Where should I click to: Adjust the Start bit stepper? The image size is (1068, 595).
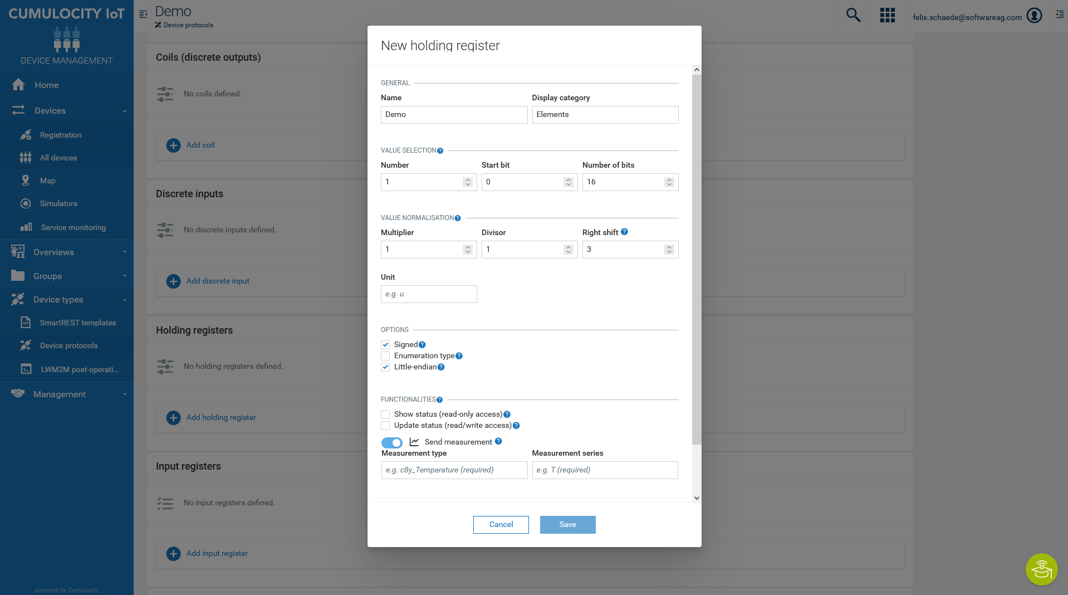[x=569, y=182]
